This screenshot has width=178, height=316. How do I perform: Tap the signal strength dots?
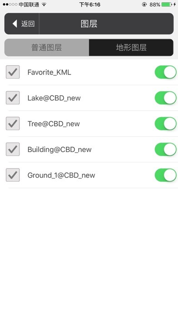coord(10,4)
